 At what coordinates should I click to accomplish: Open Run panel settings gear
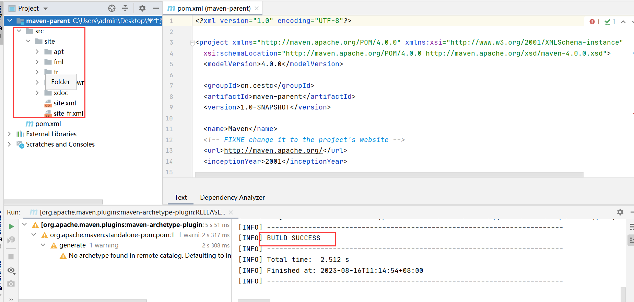pyautogui.click(x=620, y=212)
